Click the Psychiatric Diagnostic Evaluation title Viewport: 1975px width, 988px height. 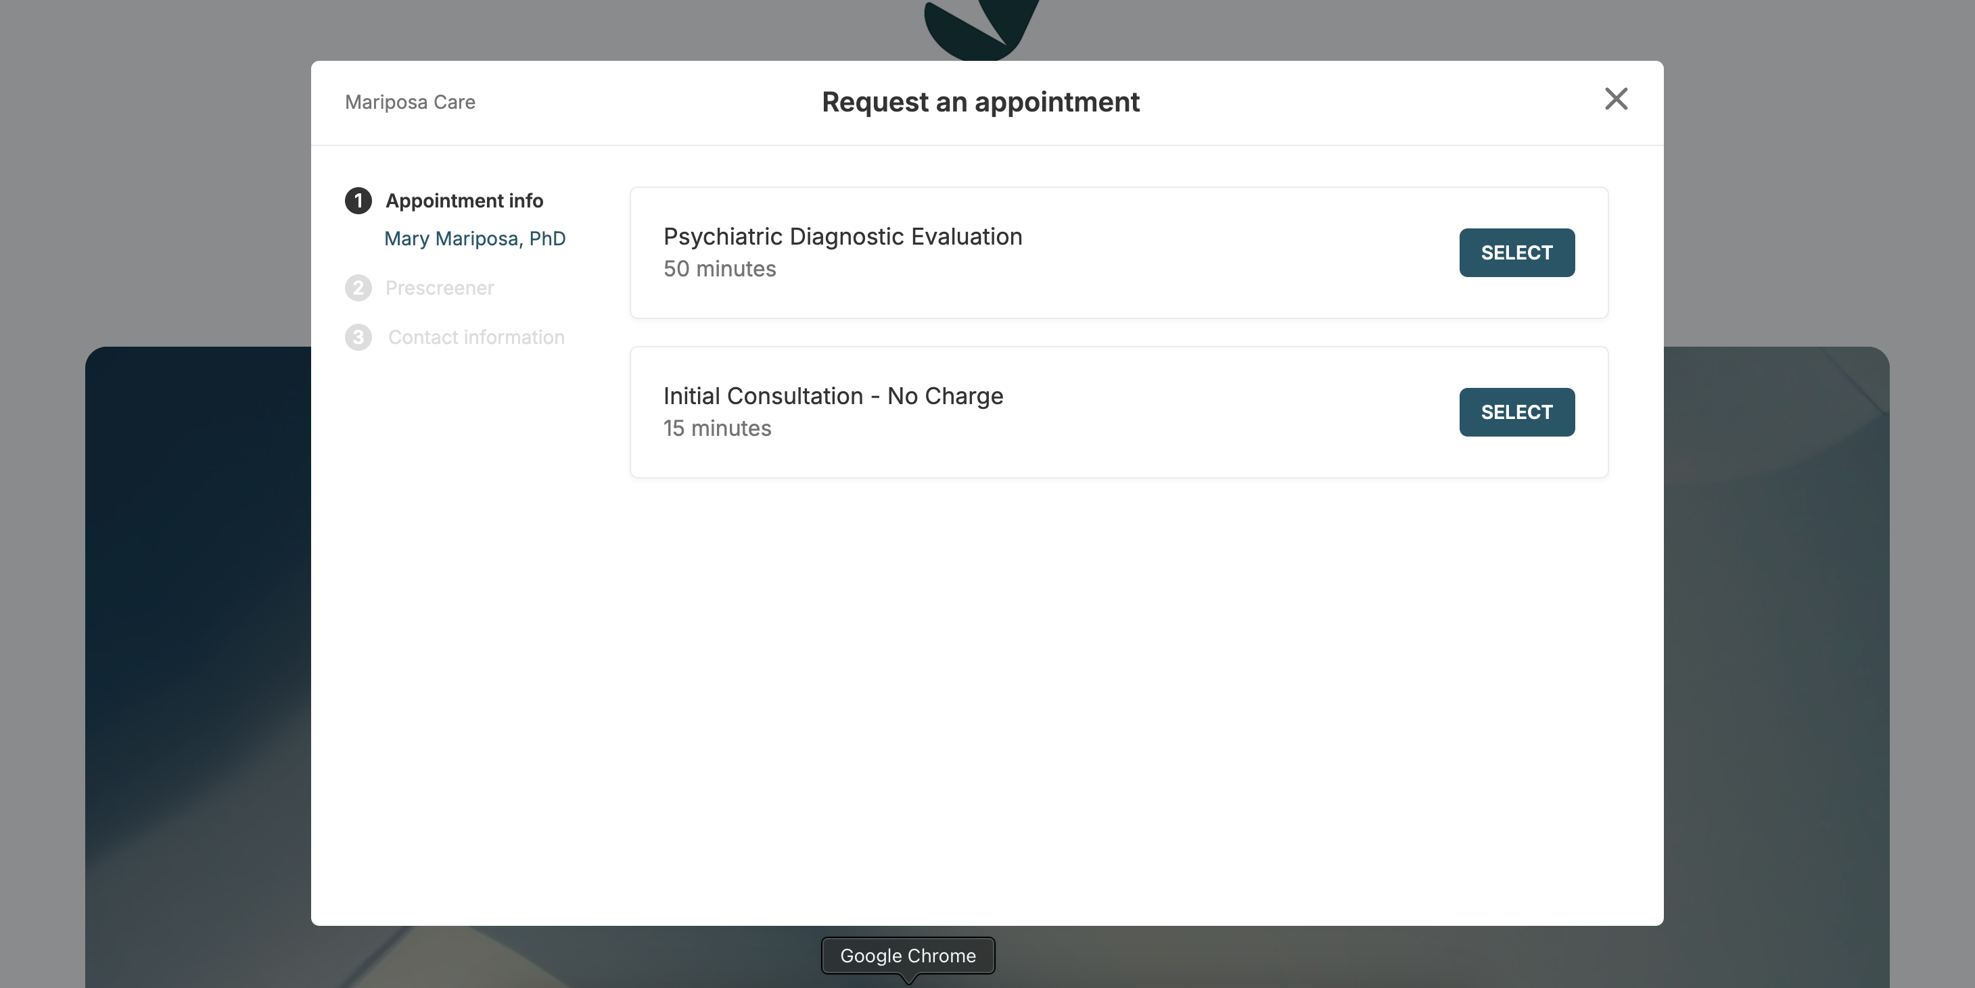(x=843, y=237)
